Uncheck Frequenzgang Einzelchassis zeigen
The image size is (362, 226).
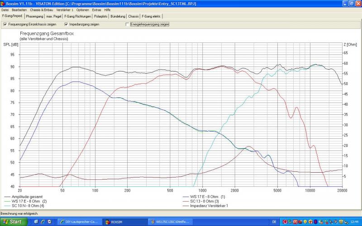point(5,24)
